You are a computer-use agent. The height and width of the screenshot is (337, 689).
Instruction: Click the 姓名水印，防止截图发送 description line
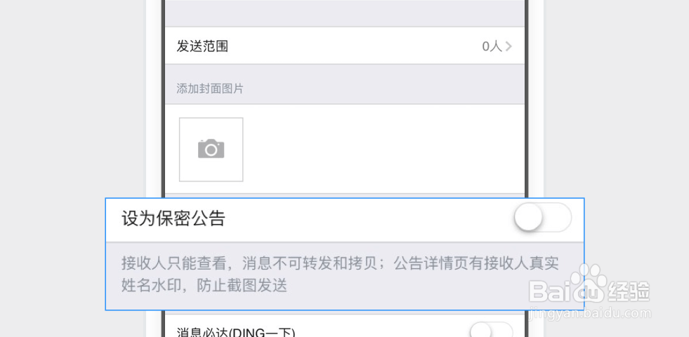point(204,286)
